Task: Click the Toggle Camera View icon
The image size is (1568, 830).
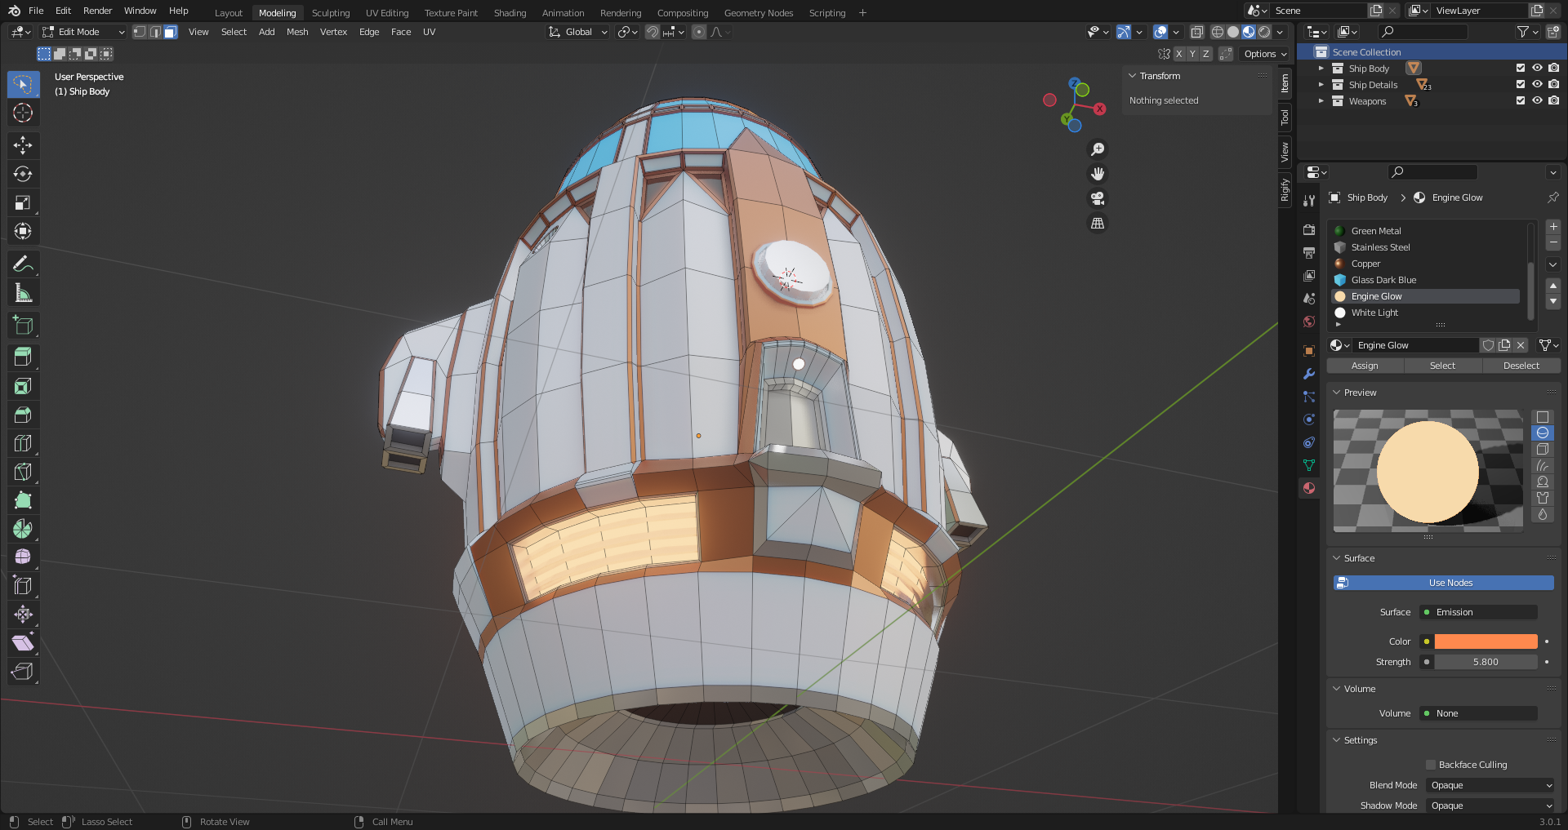Action: click(1098, 198)
